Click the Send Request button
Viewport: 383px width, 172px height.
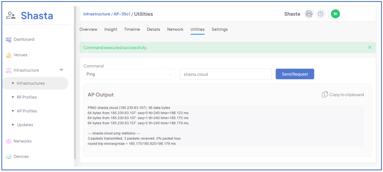(x=295, y=74)
